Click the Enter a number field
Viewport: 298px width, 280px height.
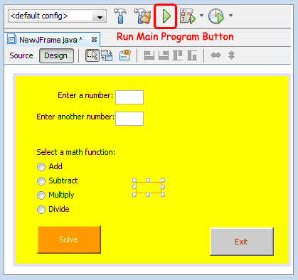pos(129,97)
